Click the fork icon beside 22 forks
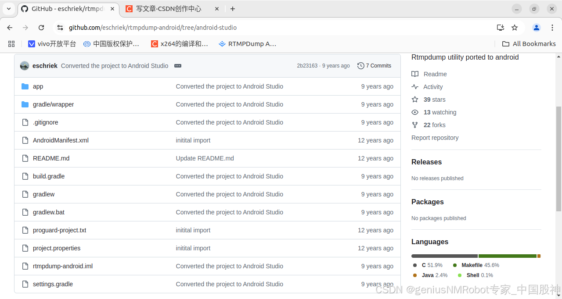 (415, 125)
